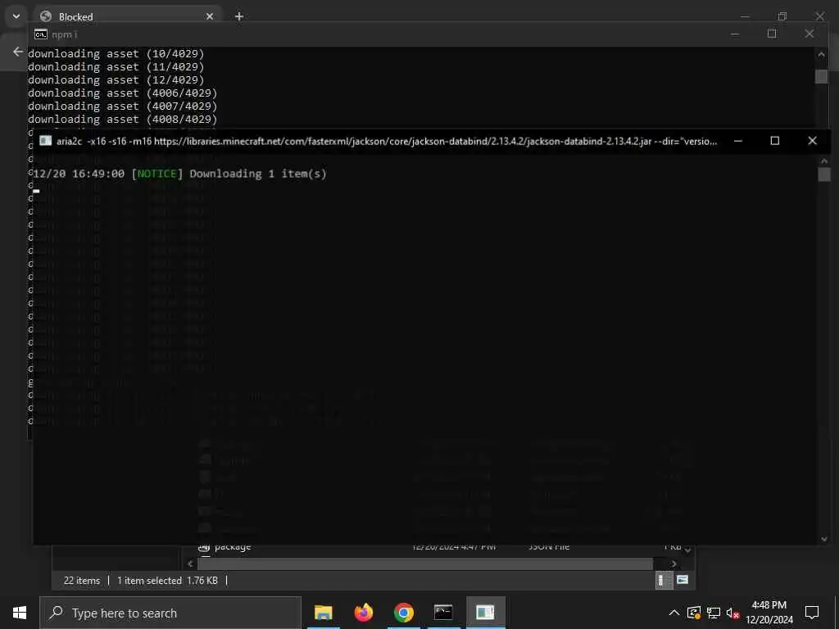
Task: Open Google Chrome from the taskbar
Action: coord(403,613)
